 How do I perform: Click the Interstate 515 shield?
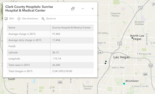coord(151,66)
